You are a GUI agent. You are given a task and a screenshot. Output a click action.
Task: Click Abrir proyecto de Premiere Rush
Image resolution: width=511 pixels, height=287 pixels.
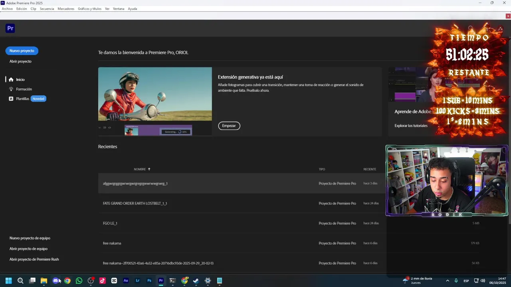(34, 259)
